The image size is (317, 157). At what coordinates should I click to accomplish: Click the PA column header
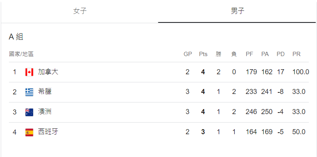[265, 54]
